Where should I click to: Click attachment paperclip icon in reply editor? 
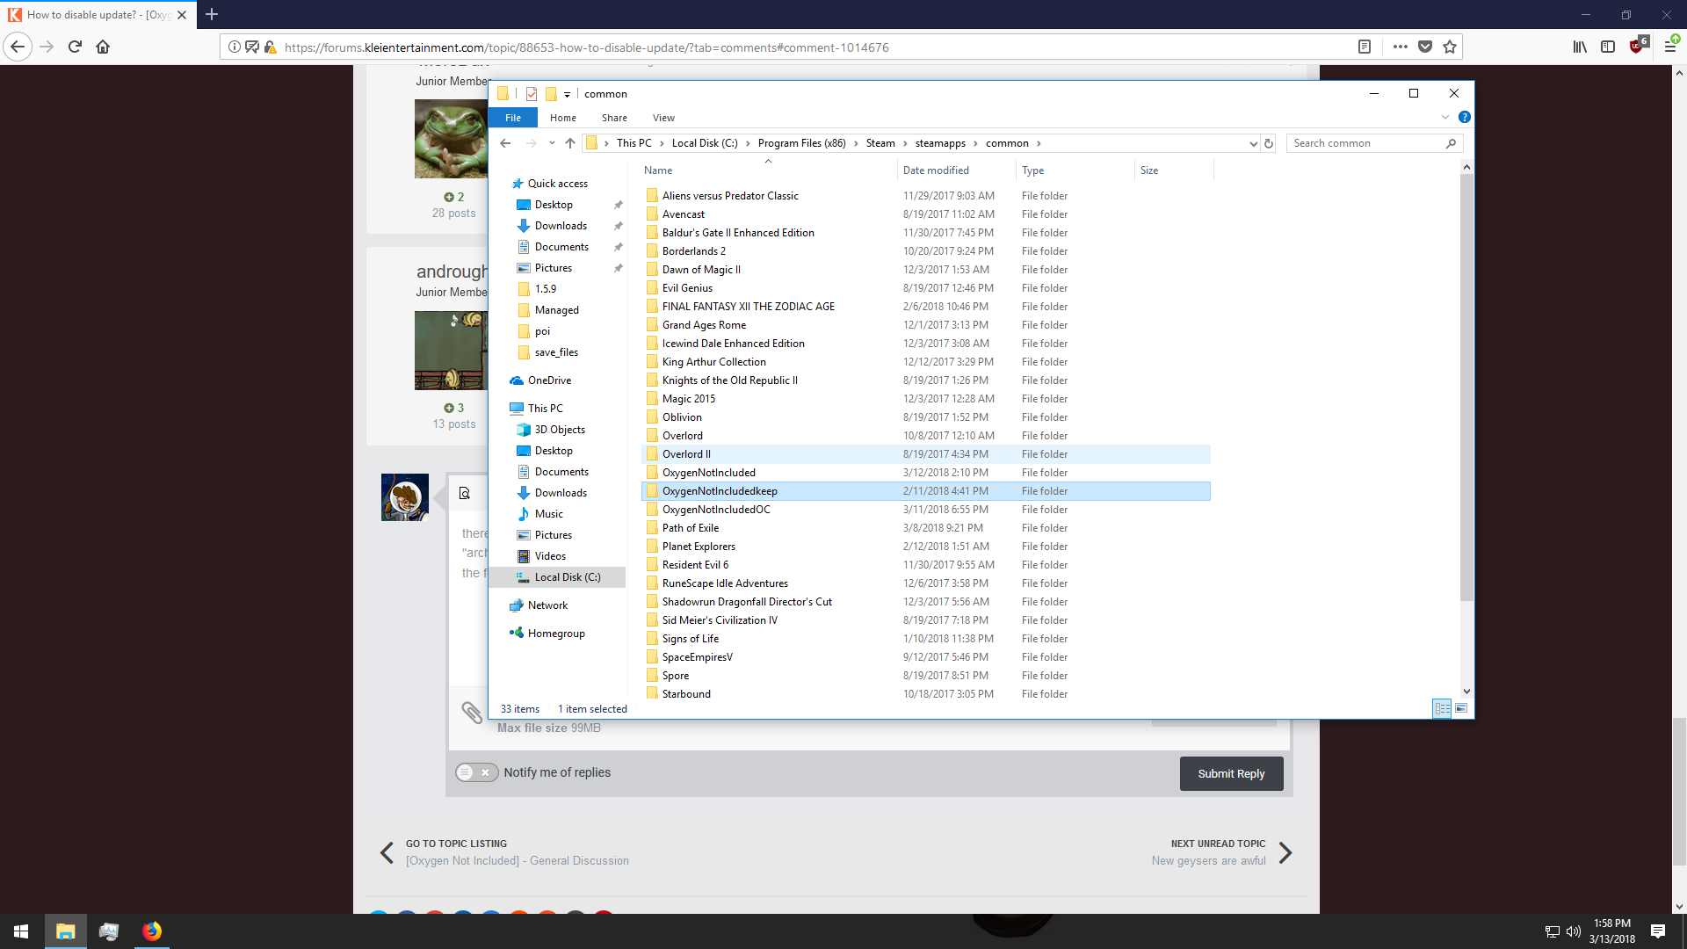(472, 712)
